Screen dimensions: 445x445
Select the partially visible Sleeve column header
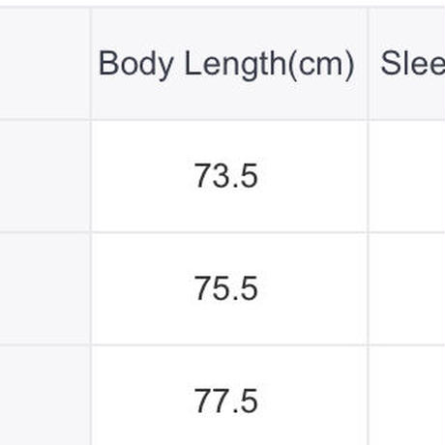pyautogui.click(x=407, y=64)
